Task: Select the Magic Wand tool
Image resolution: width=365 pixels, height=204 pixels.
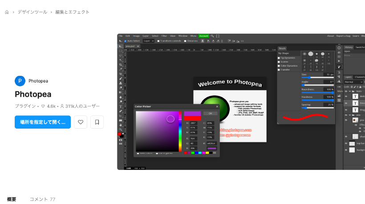Action: tap(120, 60)
